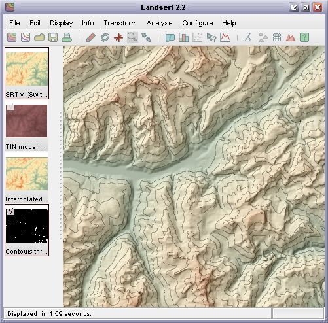328x323 pixels.
Task: Select the Interpolated surface thumbnail
Action: (x=27, y=178)
